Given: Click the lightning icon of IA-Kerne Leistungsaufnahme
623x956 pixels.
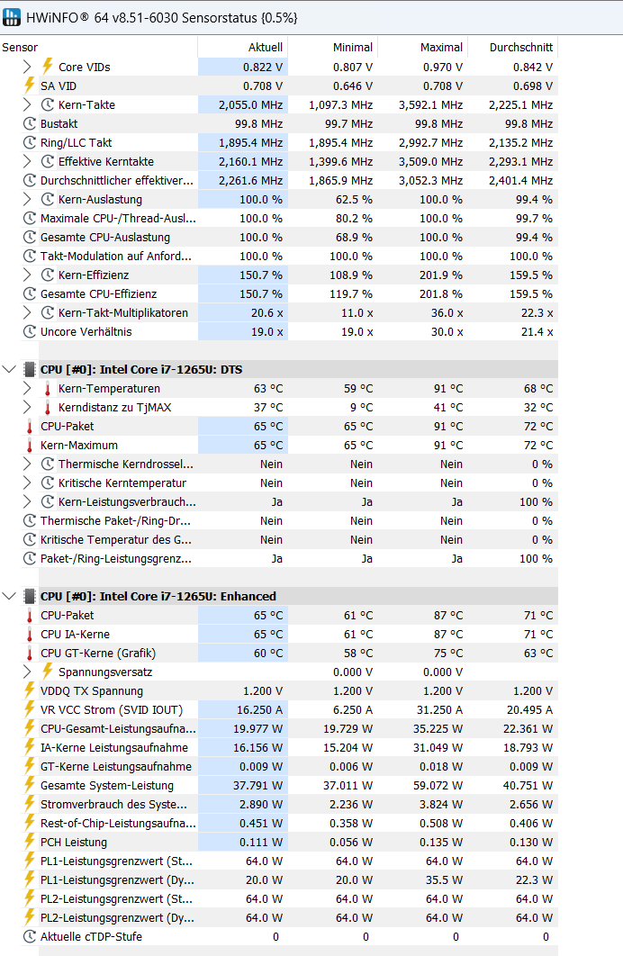Looking at the screenshot, I should pos(30,747).
